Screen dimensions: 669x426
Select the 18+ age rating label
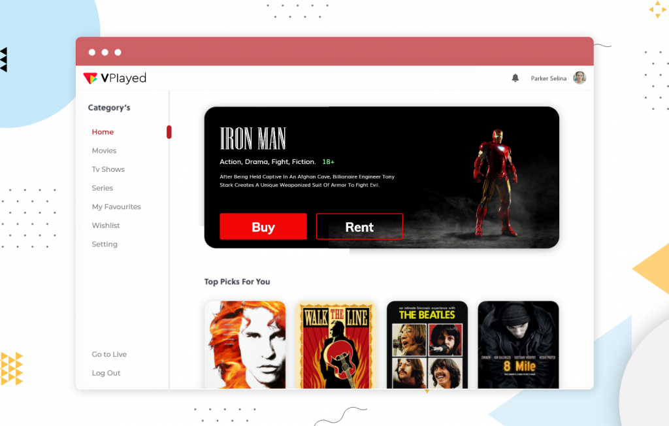point(329,161)
